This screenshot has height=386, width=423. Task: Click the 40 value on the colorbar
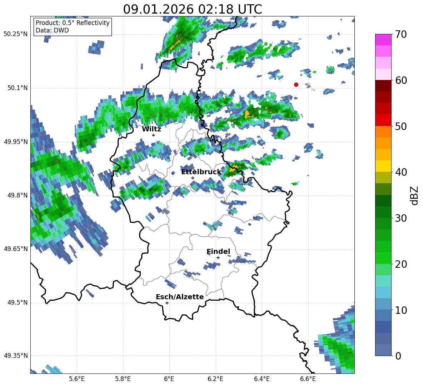tap(401, 172)
